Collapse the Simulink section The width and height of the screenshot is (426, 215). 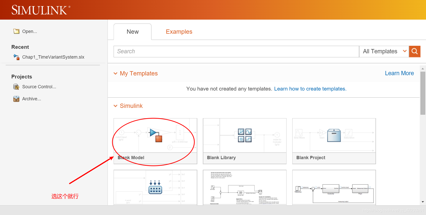(x=115, y=106)
